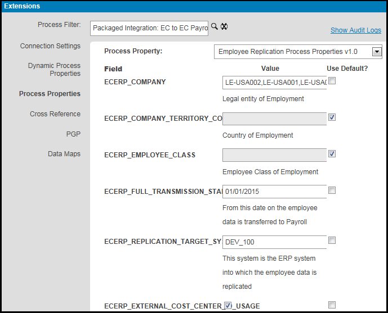Open the PGP tab

[x=73, y=134]
